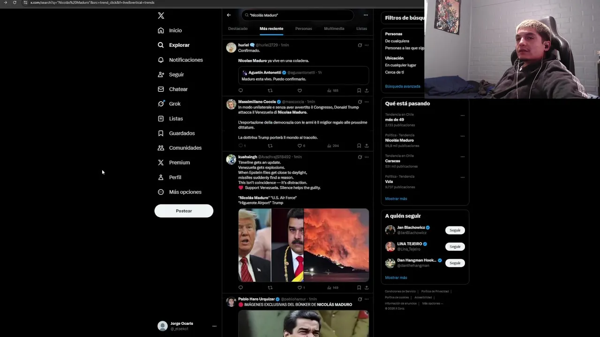Open the Explorar section
Viewport: 600px width, 337px height.
click(173, 45)
